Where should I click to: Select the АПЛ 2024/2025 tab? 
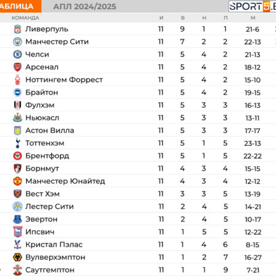85,7
